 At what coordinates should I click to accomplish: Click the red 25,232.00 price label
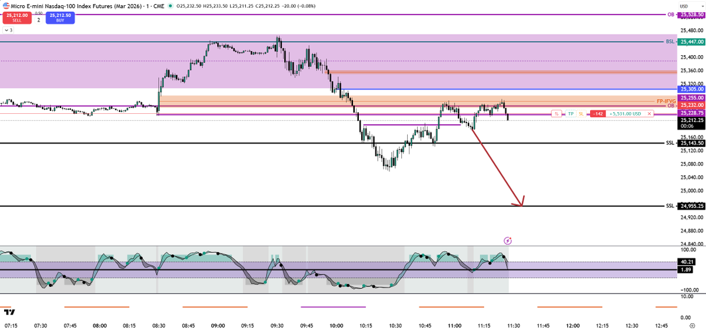691,105
